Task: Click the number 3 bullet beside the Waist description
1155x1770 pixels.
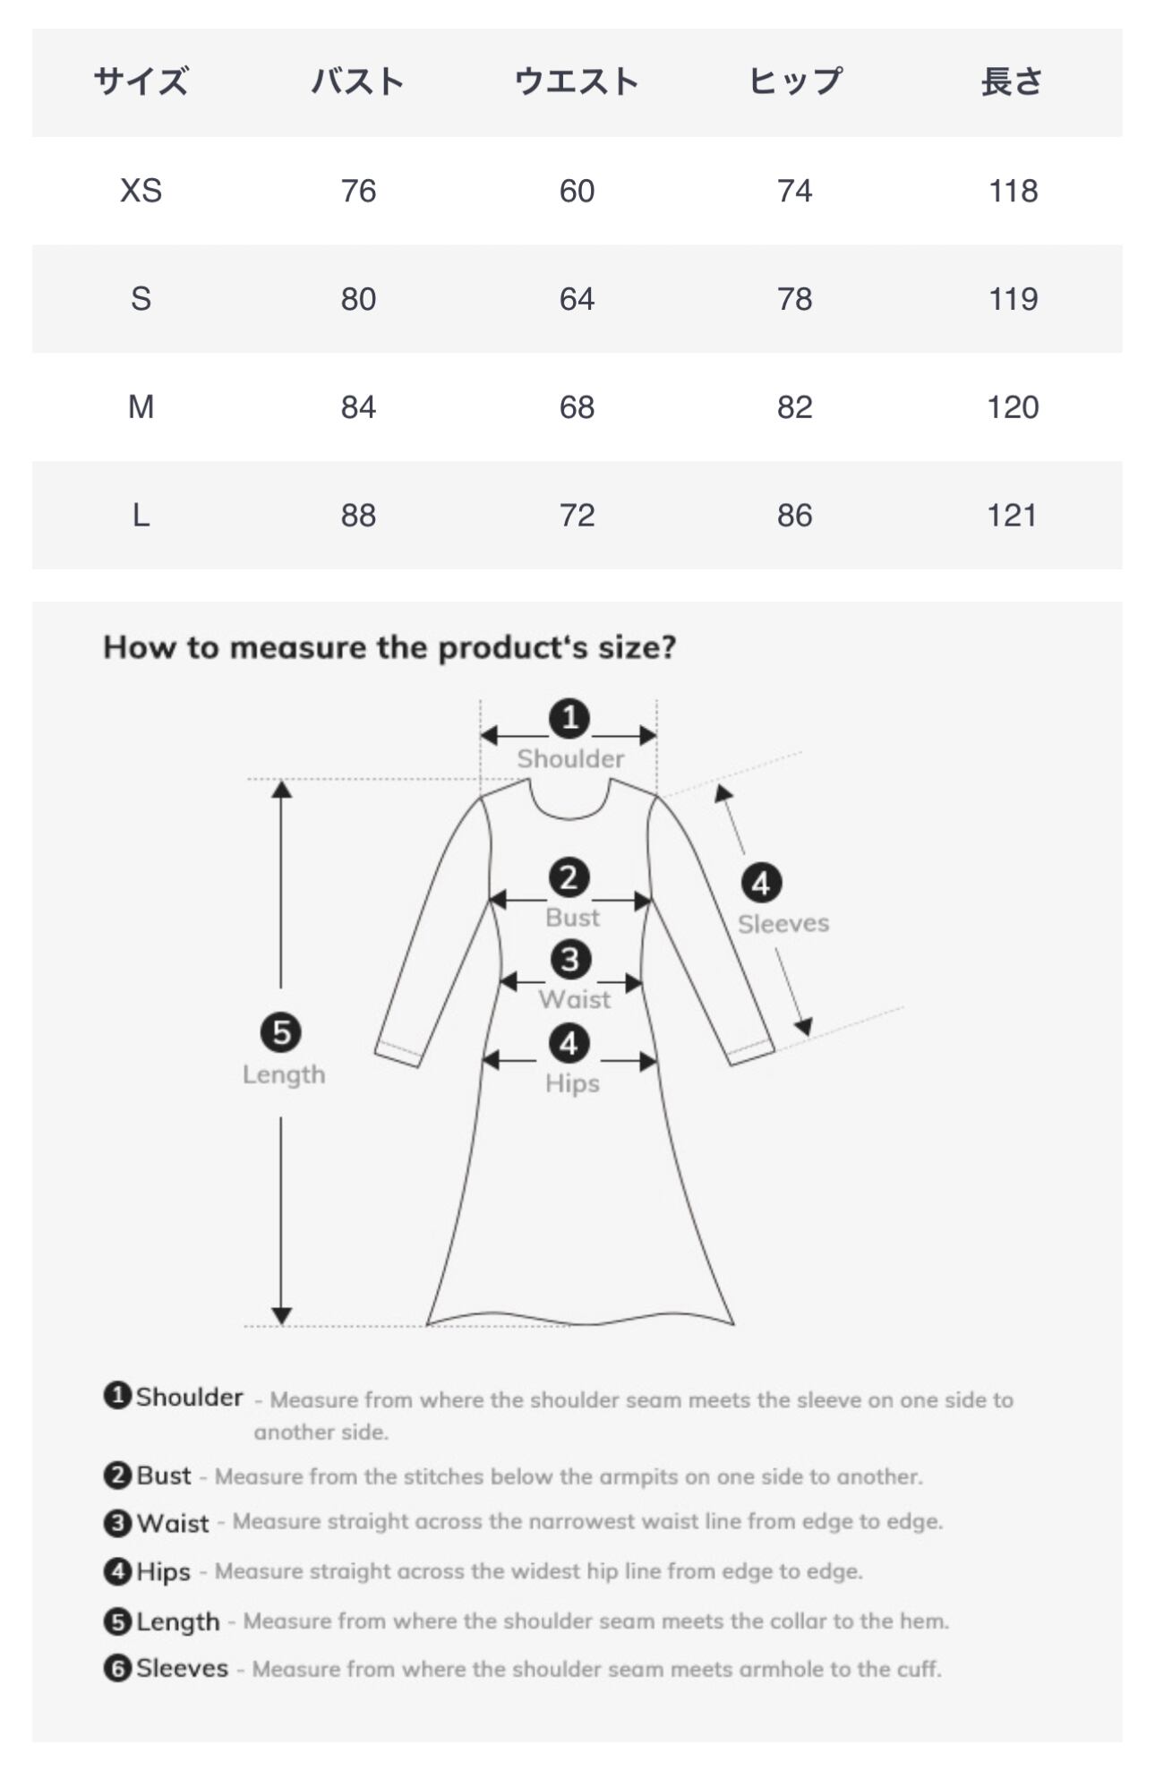Action: [117, 1522]
